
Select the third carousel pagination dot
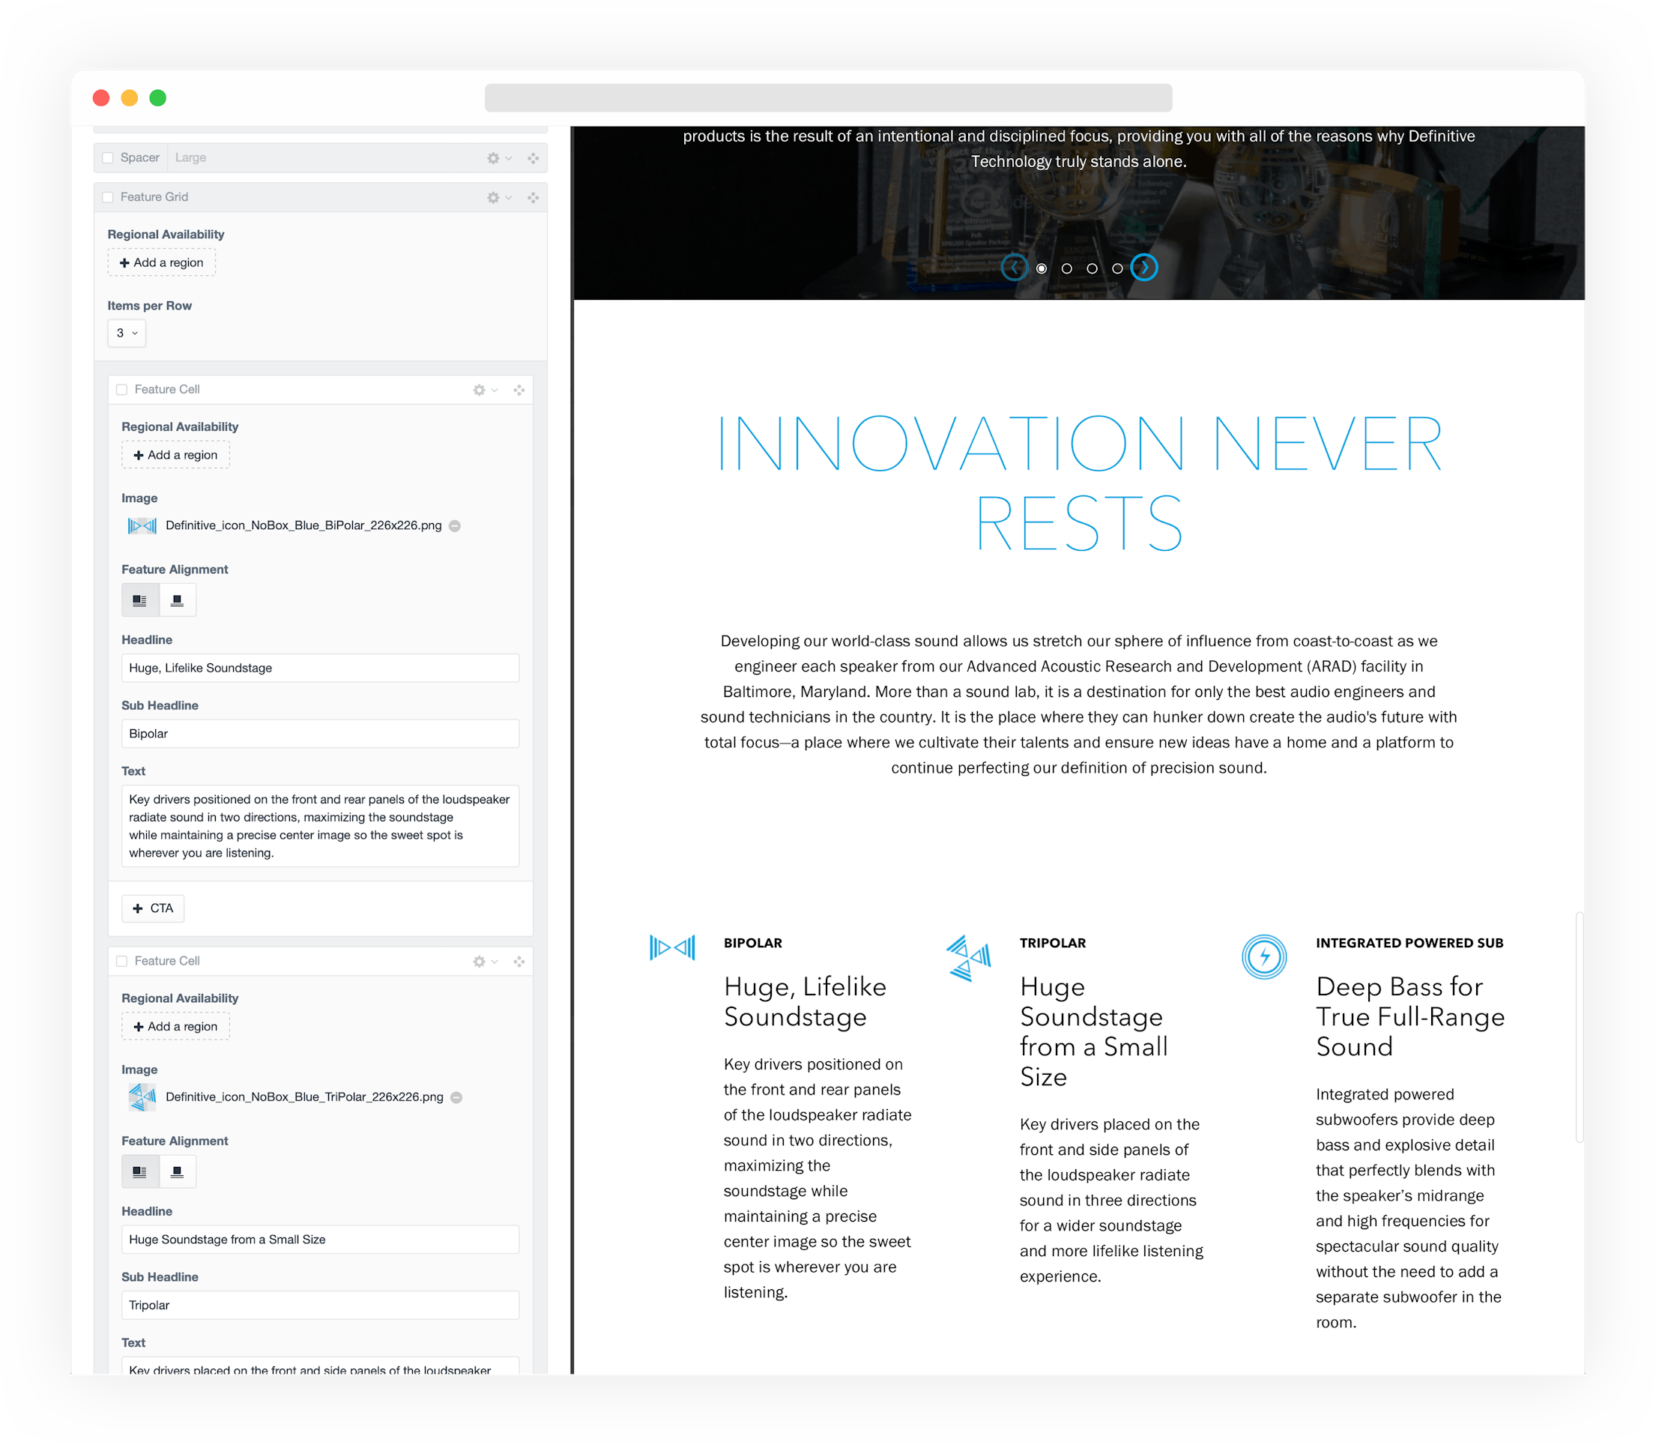coord(1092,268)
